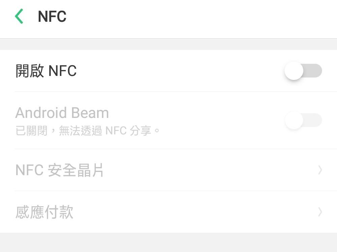Viewport: 337px width, 252px height.
Task: Tap the gray divider band above 開啟 NFC
Action: (x=168, y=44)
